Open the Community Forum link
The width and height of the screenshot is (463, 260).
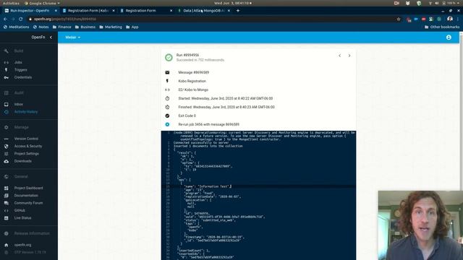28,203
